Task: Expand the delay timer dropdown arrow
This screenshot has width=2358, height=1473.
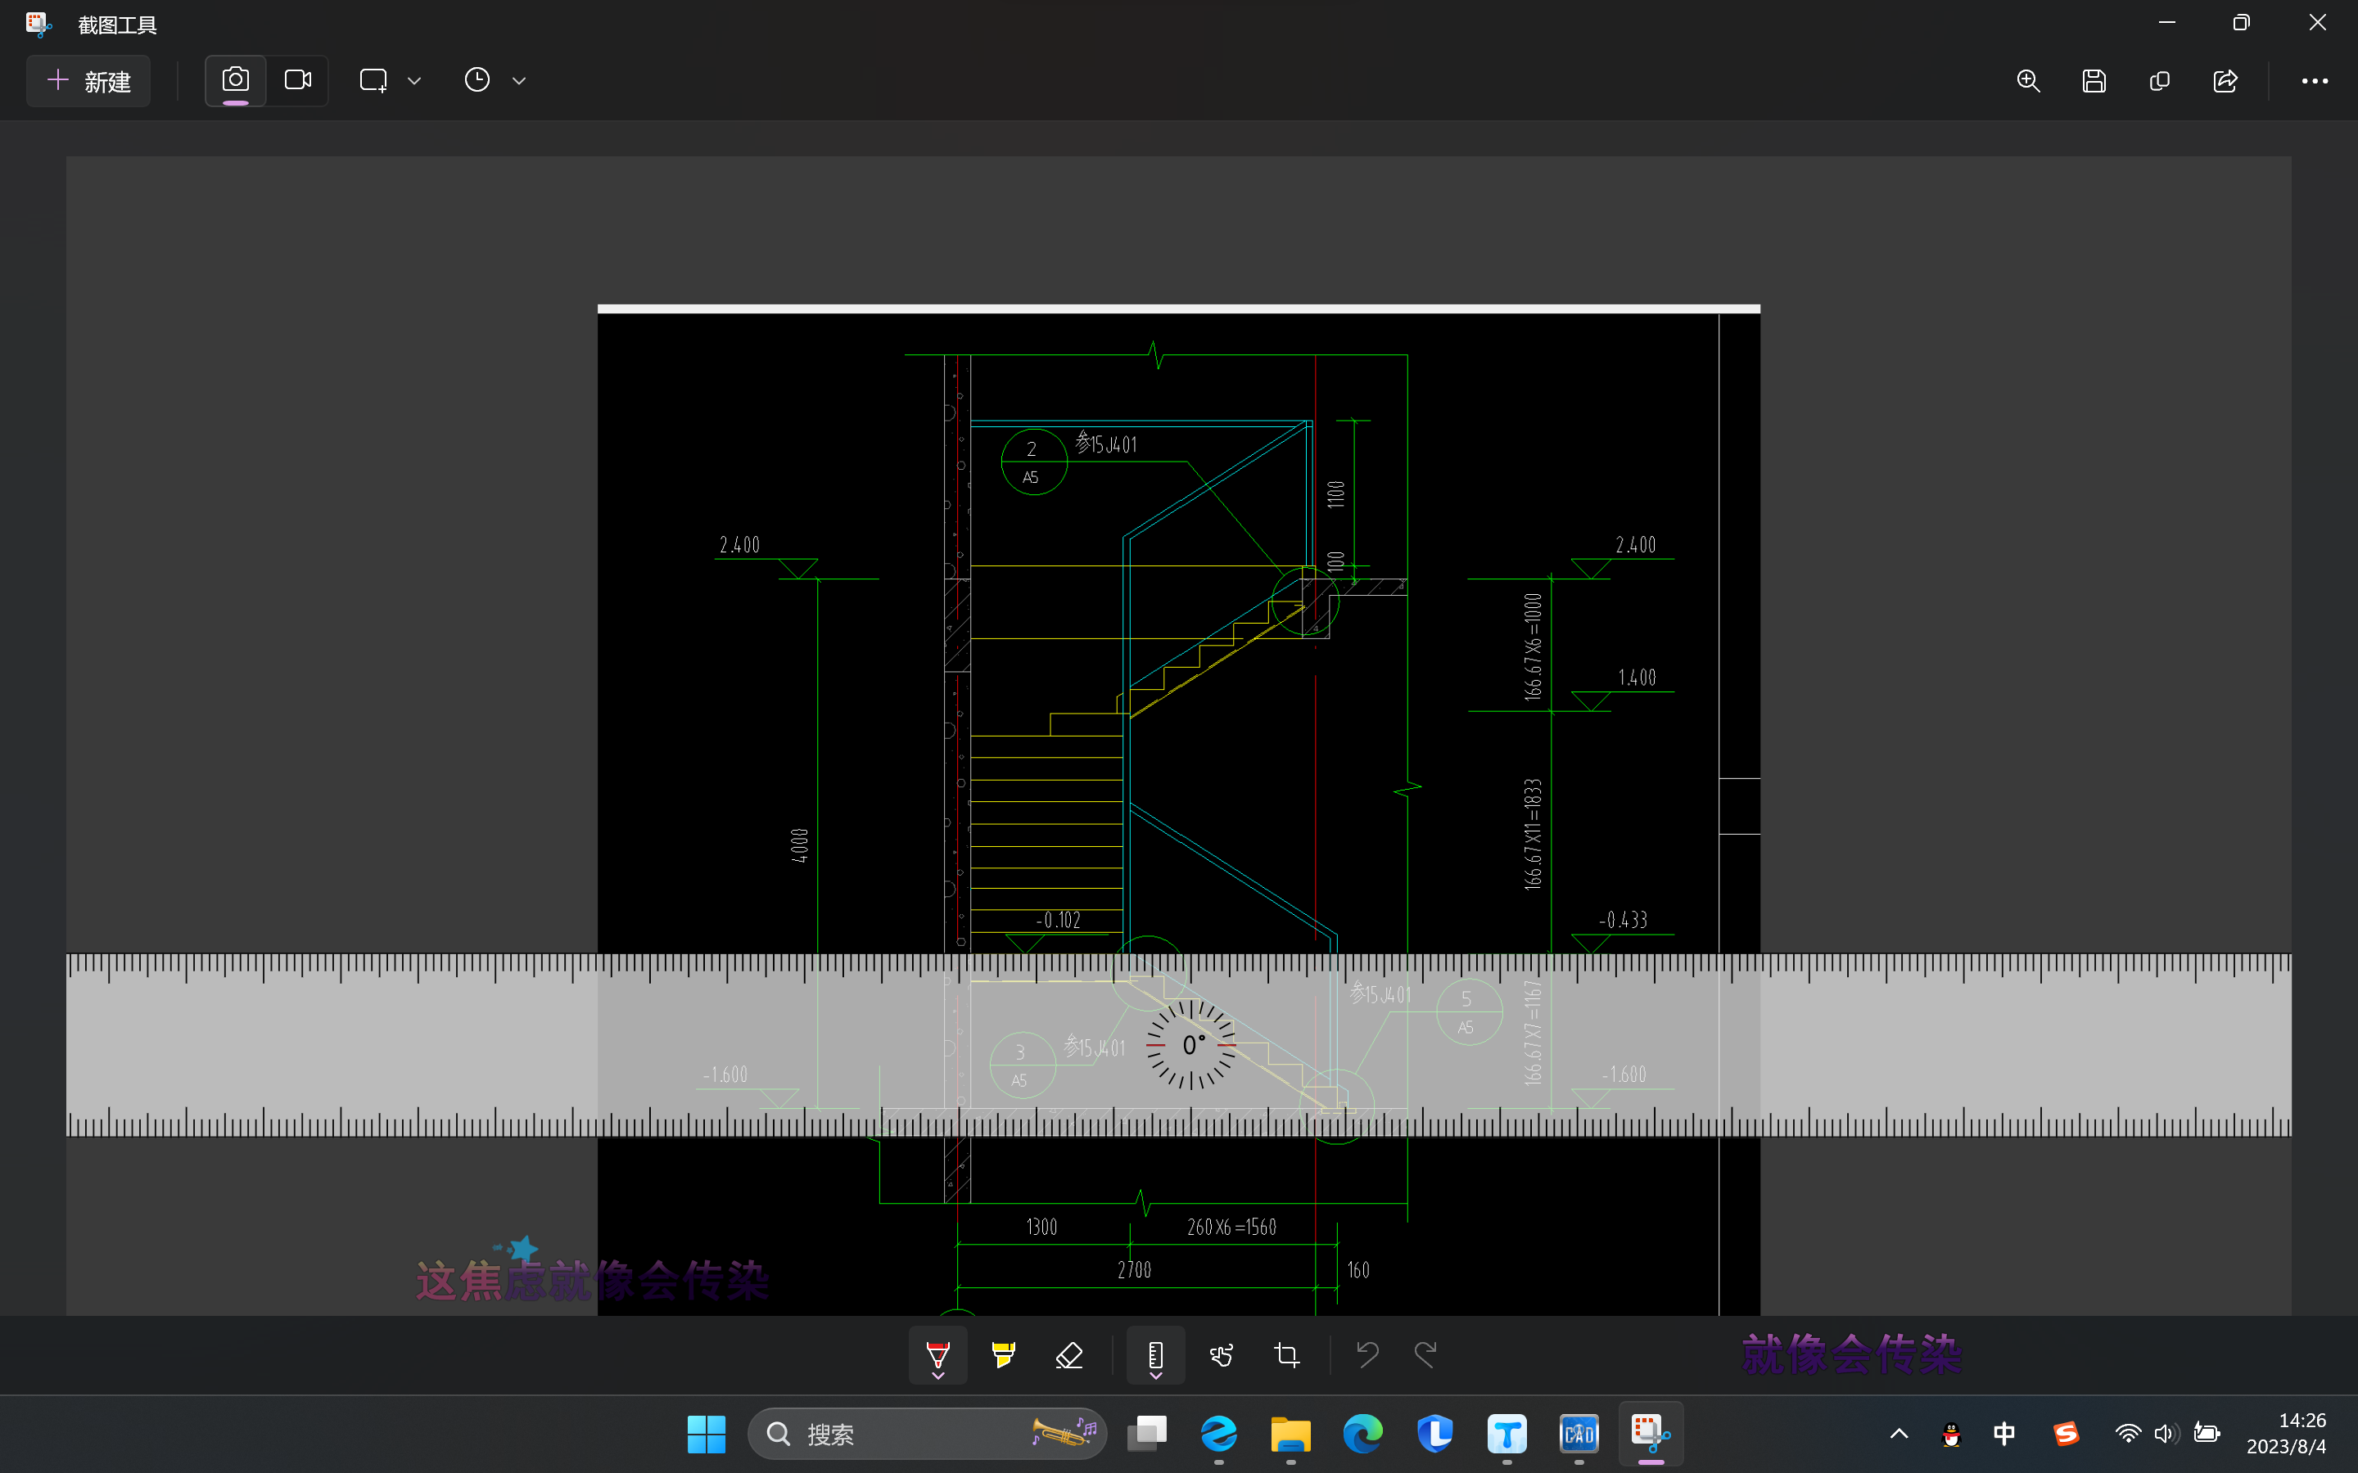Action: (x=519, y=81)
